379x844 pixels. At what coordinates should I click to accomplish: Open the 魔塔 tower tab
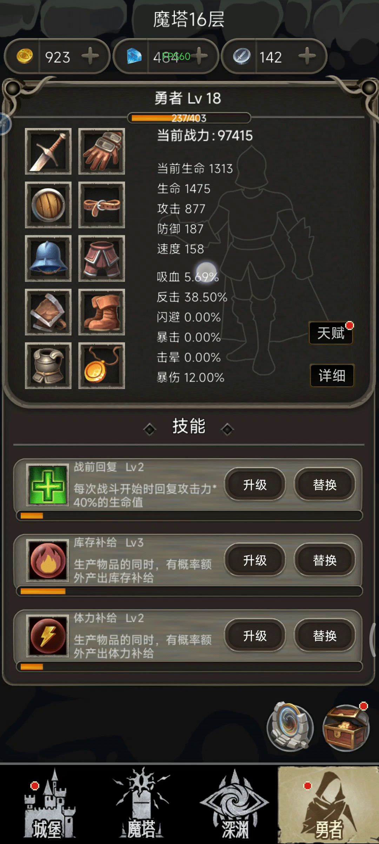click(x=141, y=805)
